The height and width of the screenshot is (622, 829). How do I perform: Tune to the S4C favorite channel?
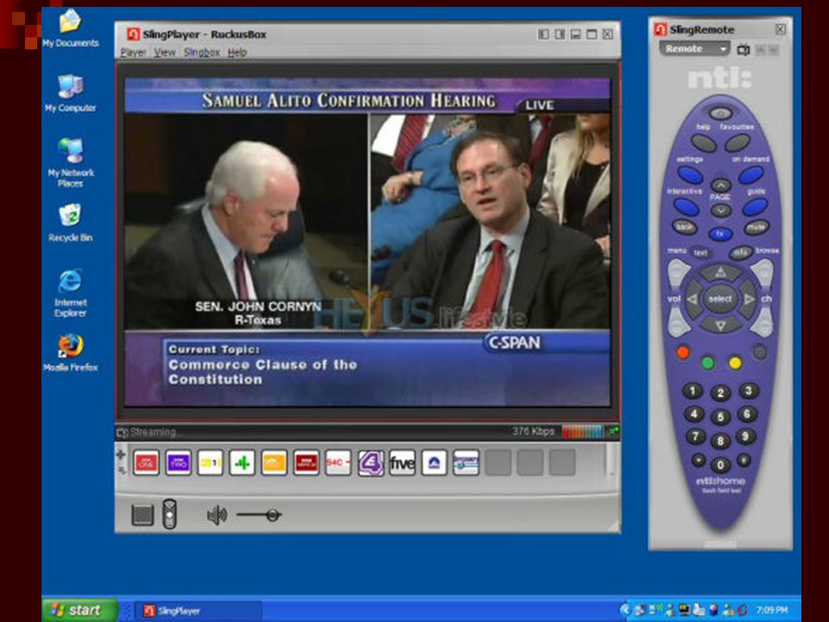point(338,463)
